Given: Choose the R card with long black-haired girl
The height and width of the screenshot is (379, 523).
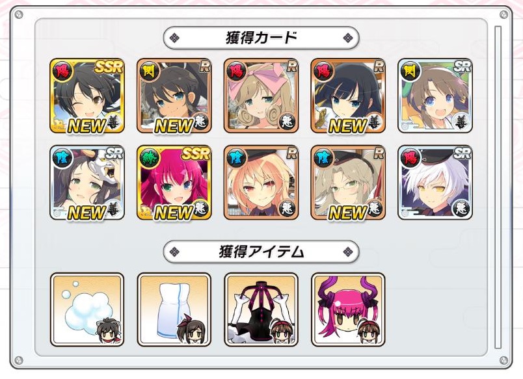Looking at the screenshot, I should (348, 96).
